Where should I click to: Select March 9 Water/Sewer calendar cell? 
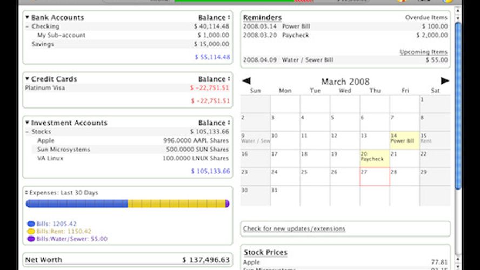[255, 140]
